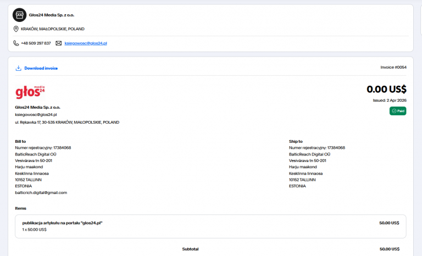Image resolution: width=422 pixels, height=256 pixels.
Task: Click Vesivärava tn 50-201 under Bill to
Action: (34, 161)
